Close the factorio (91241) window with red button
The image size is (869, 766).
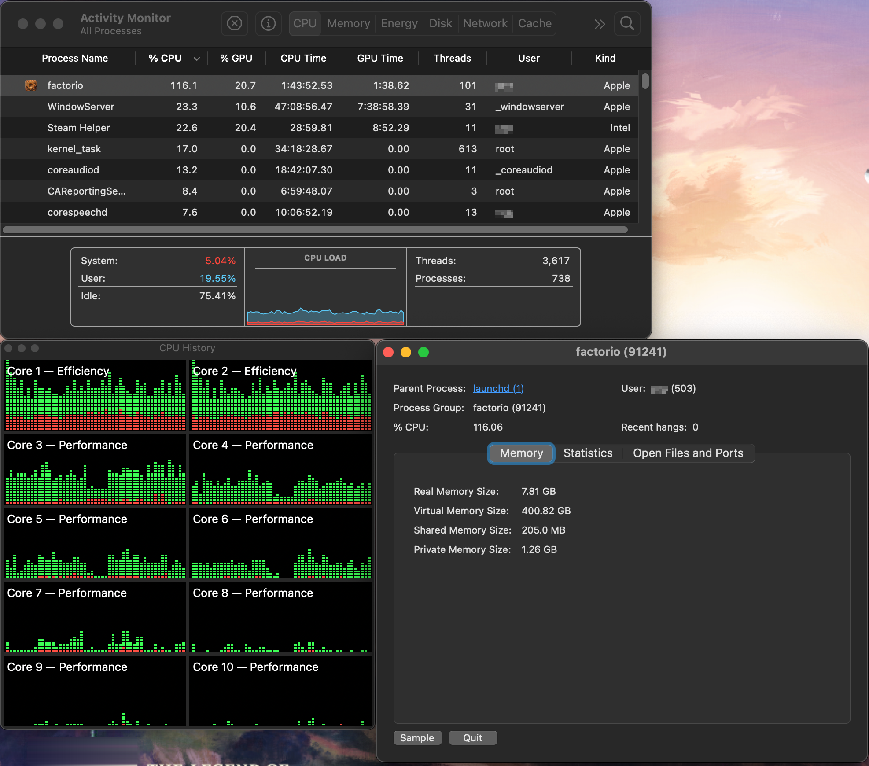coord(388,352)
